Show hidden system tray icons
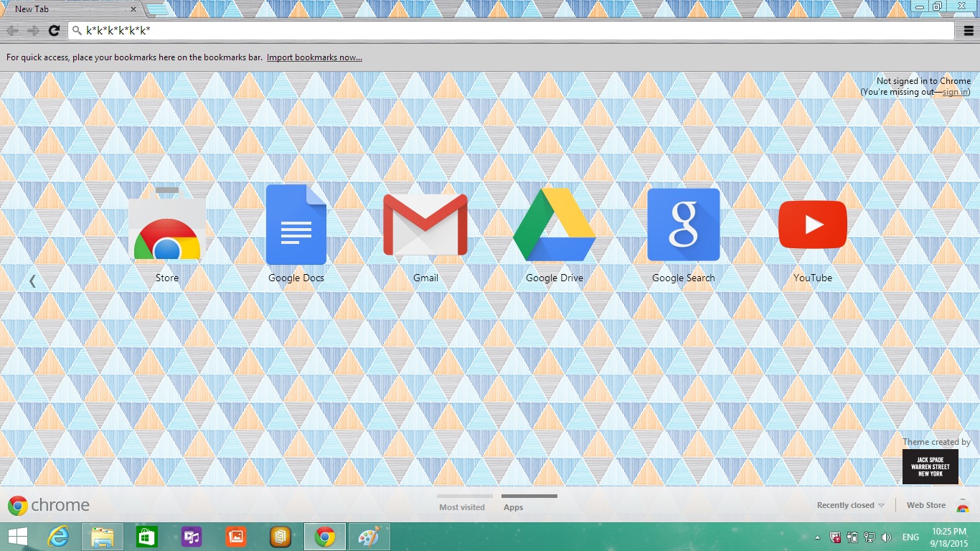Screen dimensions: 980x551 click(x=817, y=537)
